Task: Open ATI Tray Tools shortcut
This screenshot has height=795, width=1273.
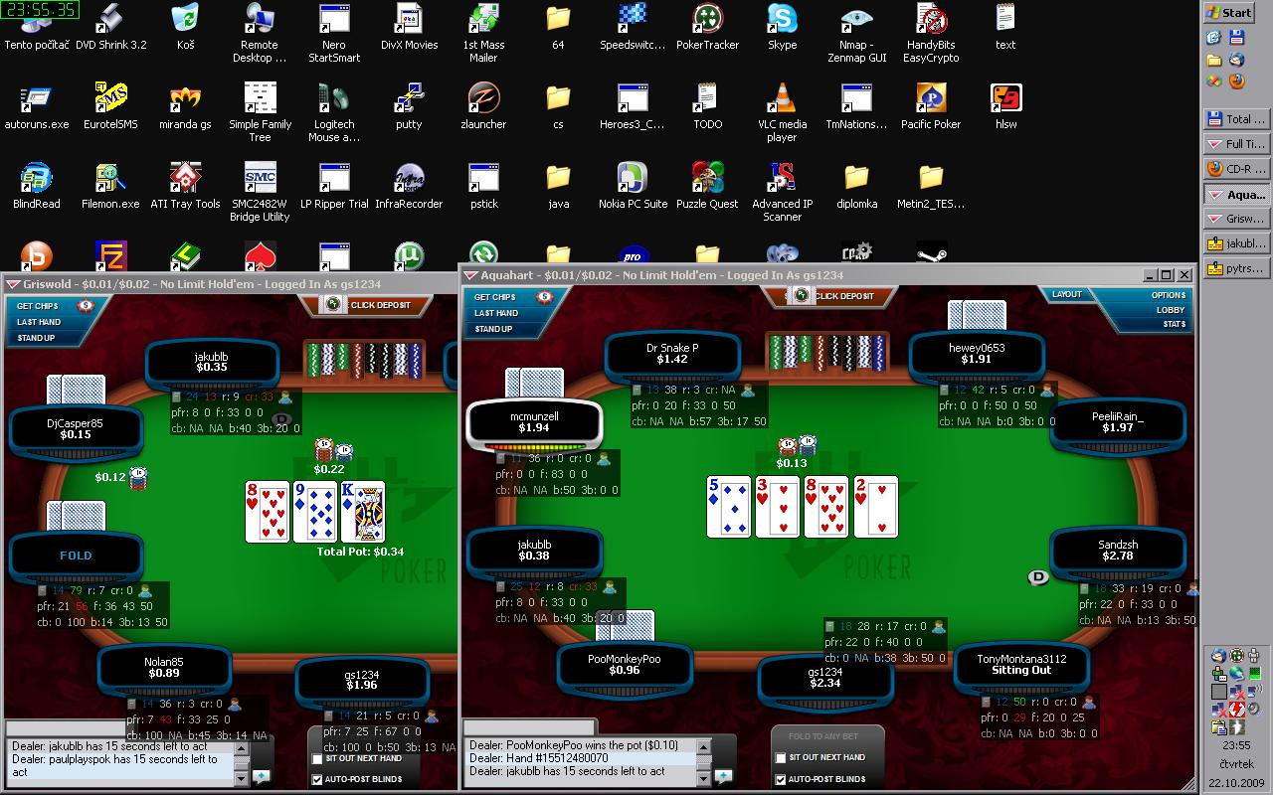Action: pos(186,186)
